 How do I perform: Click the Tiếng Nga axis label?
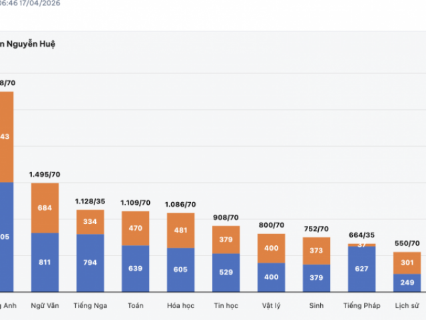coord(90,305)
